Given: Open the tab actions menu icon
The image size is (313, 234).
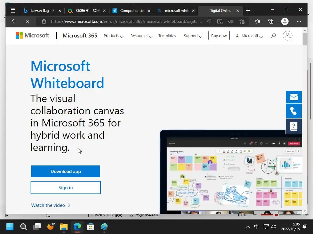Looking at the screenshot, I should (13, 11).
